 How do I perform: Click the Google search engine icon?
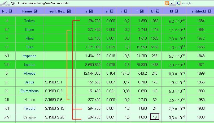click(179, 3)
